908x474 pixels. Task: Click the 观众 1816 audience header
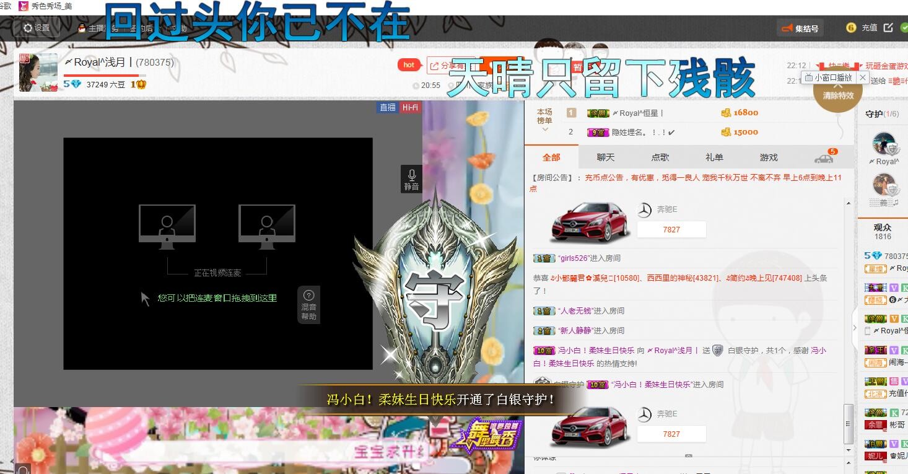pos(883,232)
